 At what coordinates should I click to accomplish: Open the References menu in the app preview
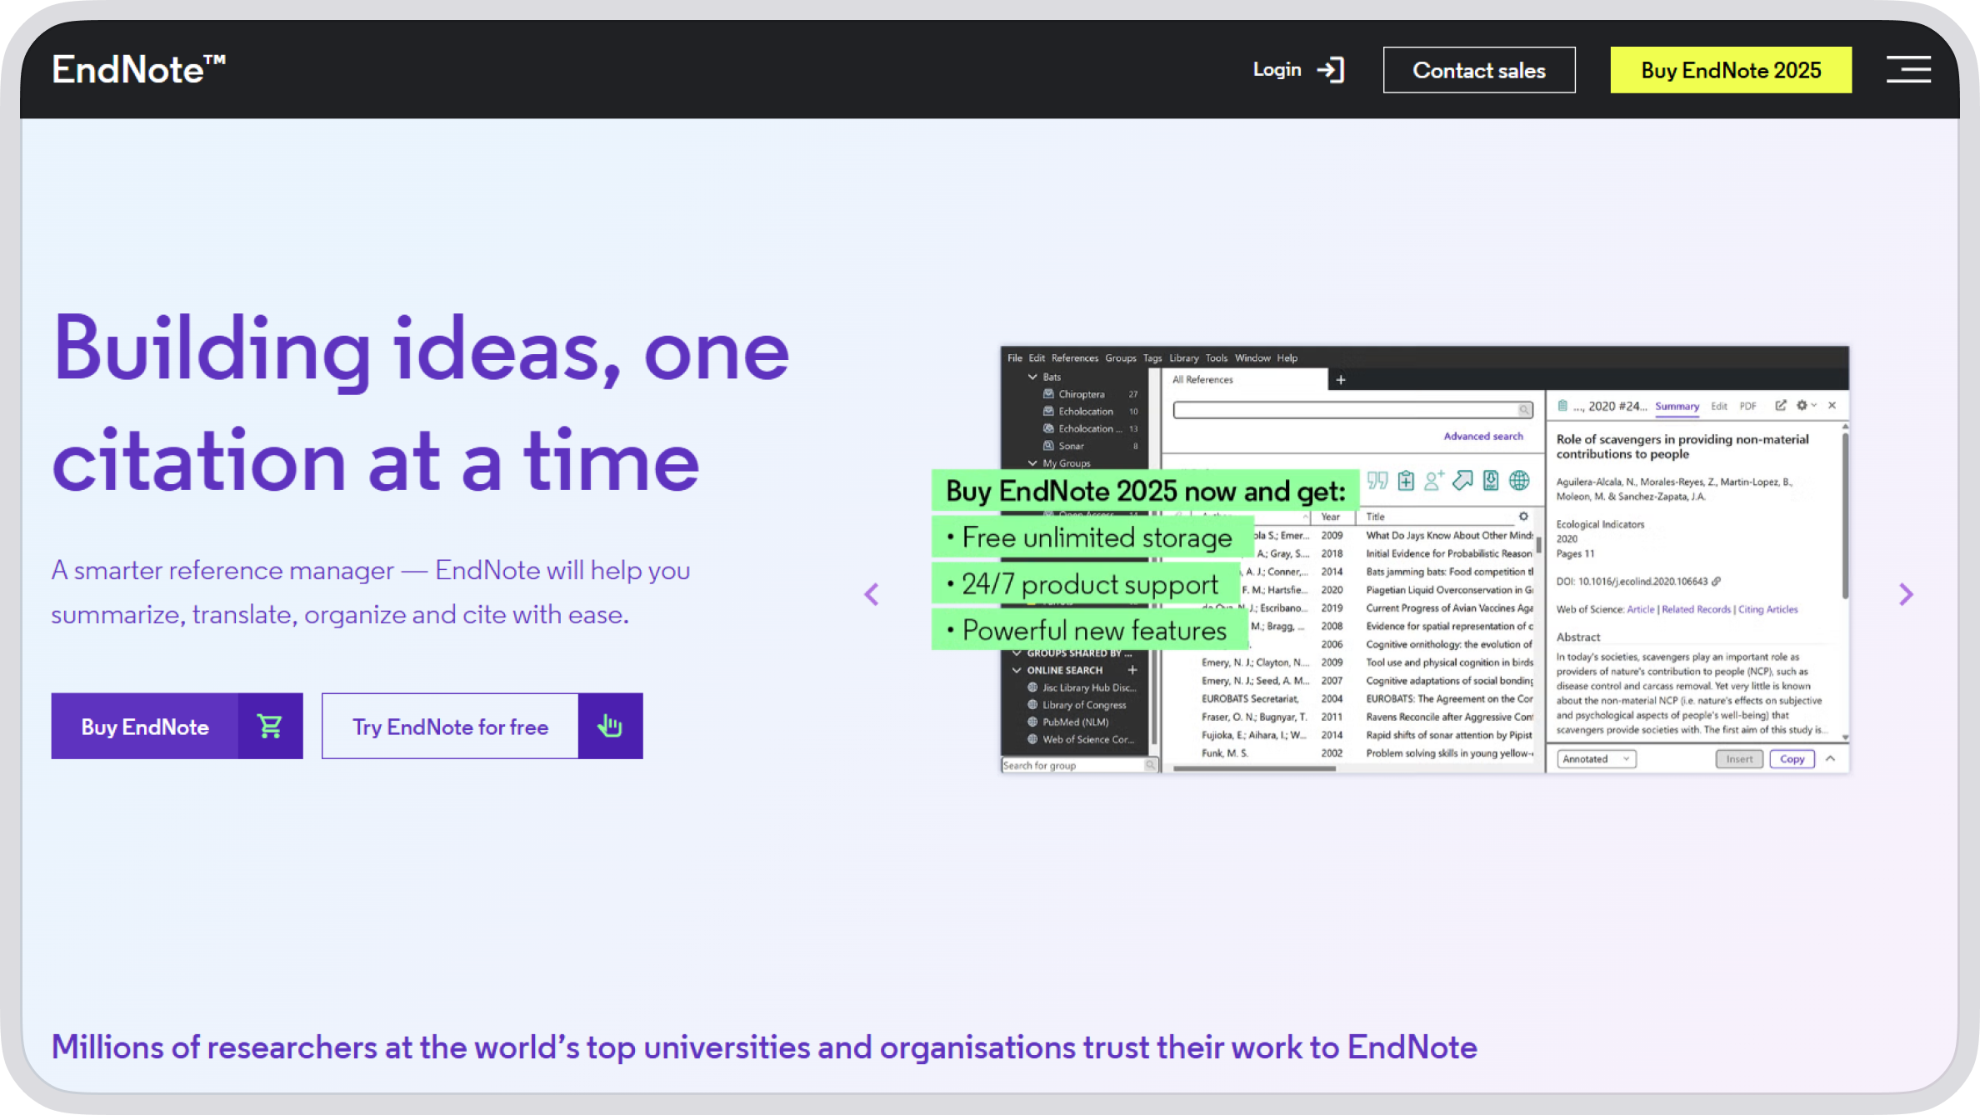point(1074,358)
